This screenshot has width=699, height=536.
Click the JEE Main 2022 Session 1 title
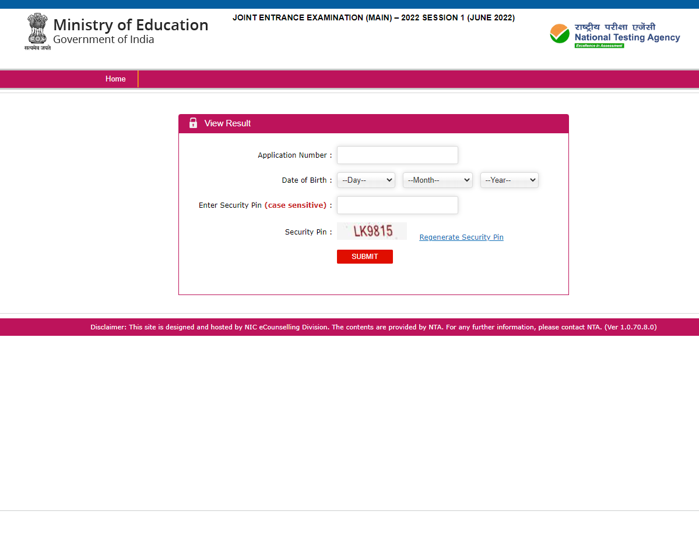click(x=373, y=18)
